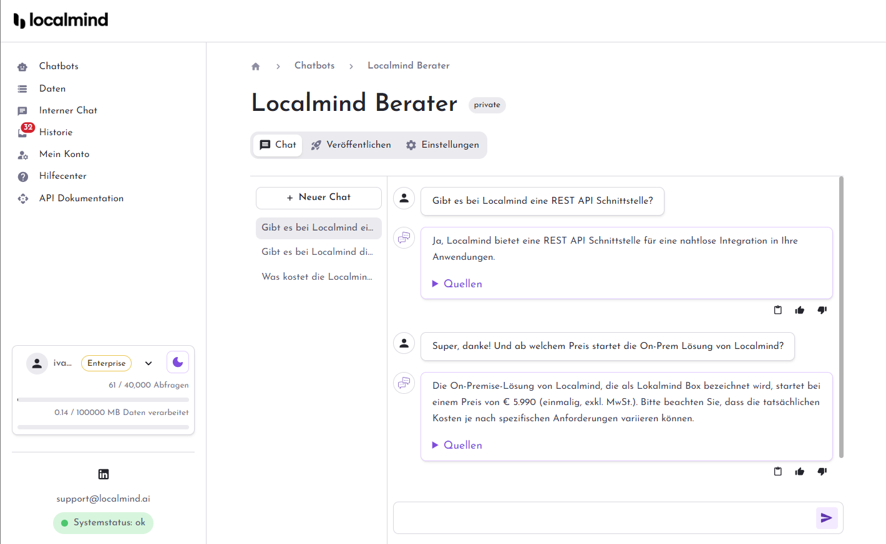Thumbs up the REST API answer
This screenshot has height=544, width=886.
800,310
